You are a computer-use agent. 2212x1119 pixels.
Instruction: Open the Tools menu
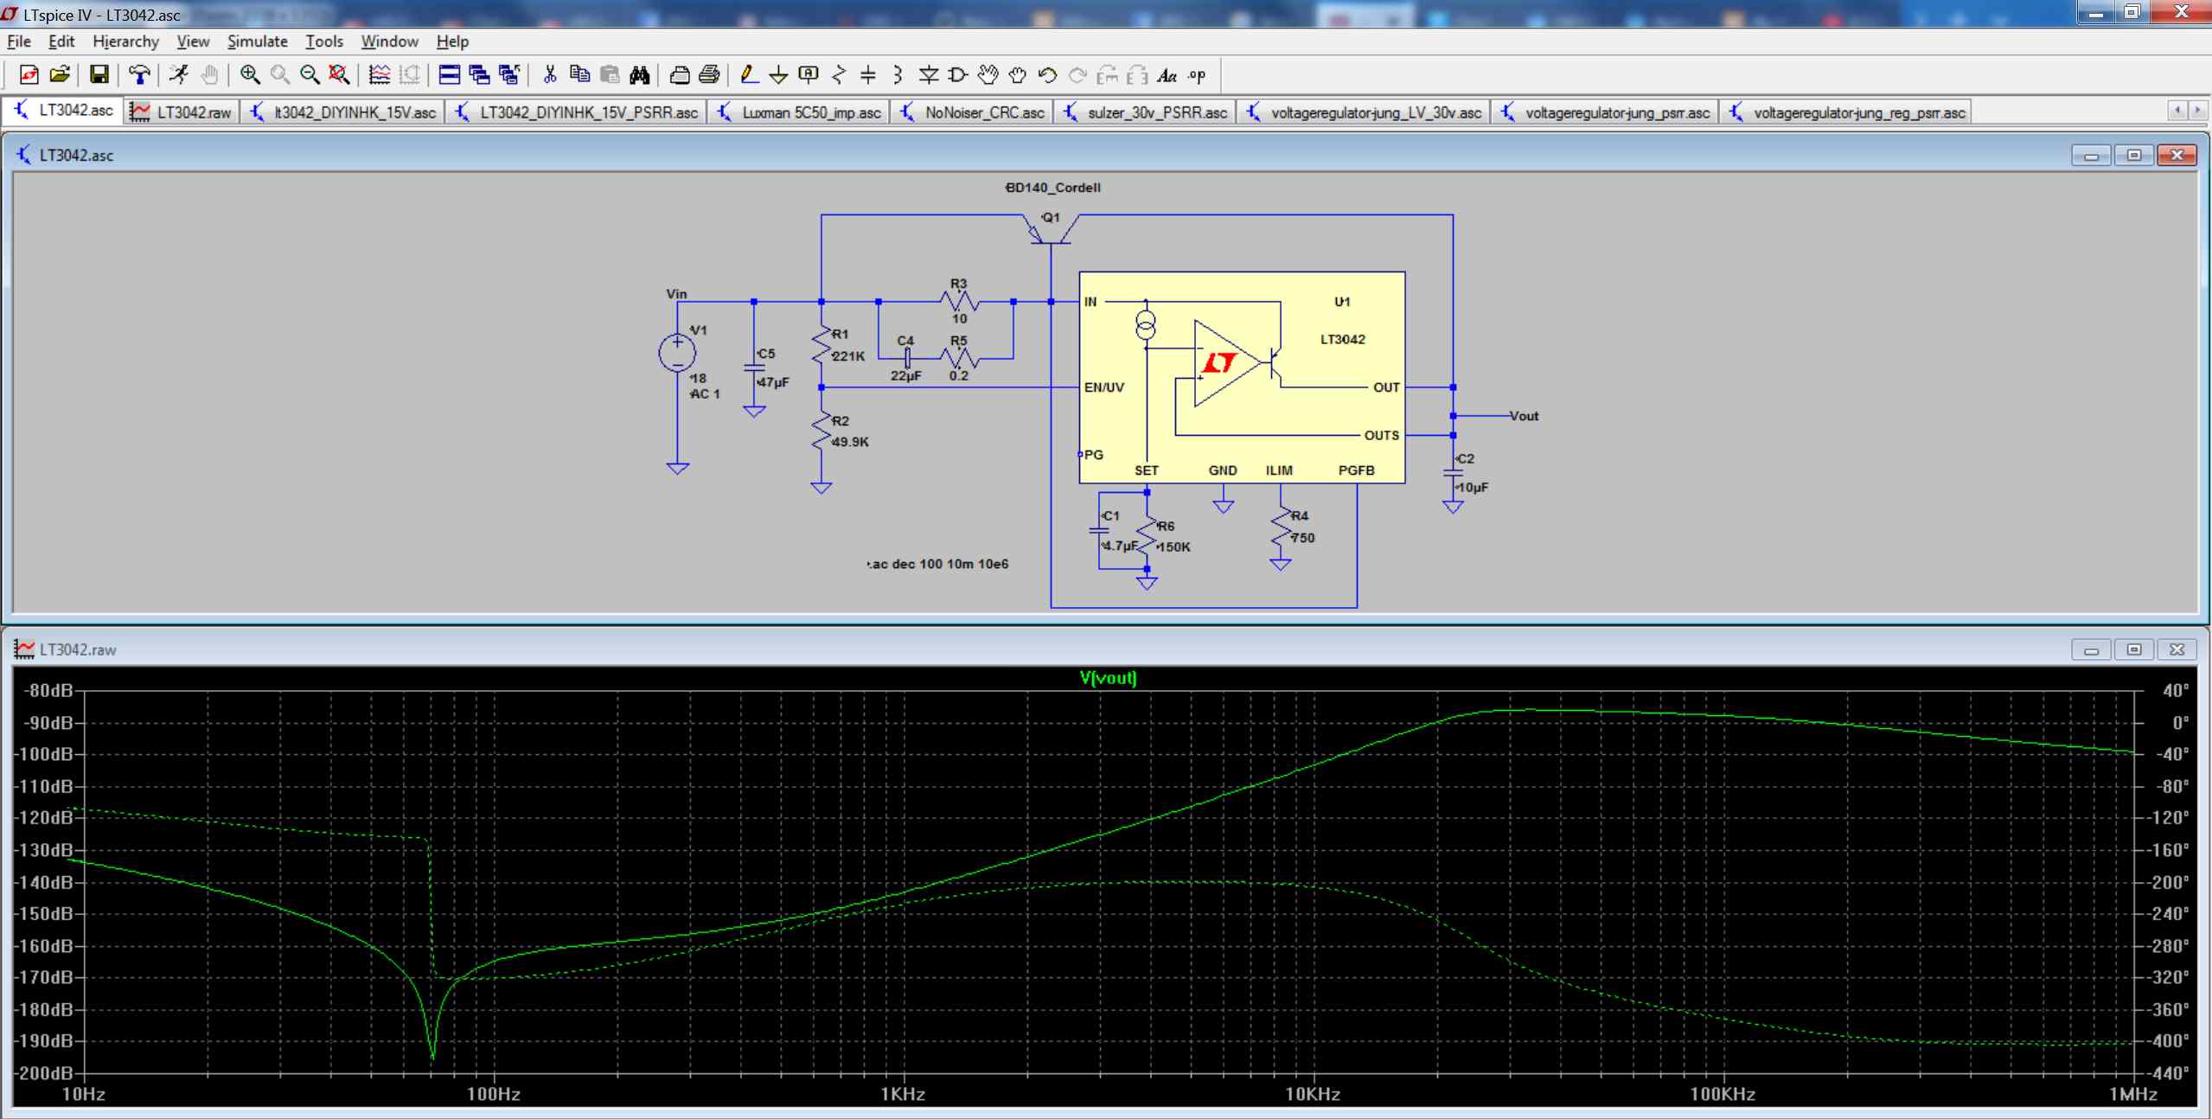(324, 42)
